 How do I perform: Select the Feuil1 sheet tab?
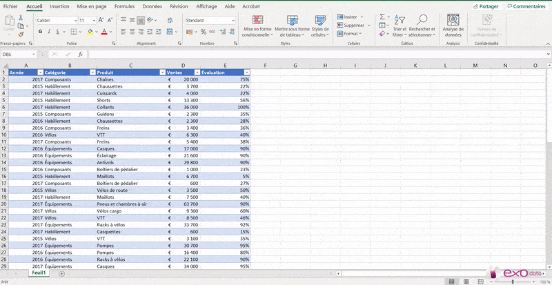pos(39,273)
